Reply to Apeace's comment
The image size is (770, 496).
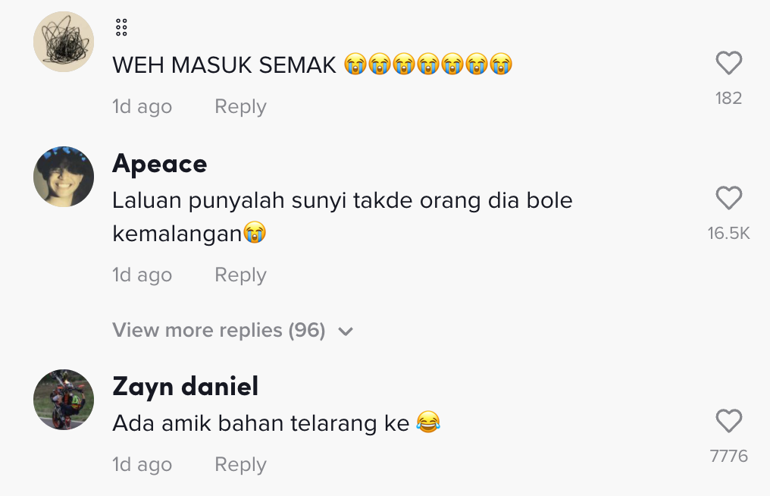click(x=240, y=275)
